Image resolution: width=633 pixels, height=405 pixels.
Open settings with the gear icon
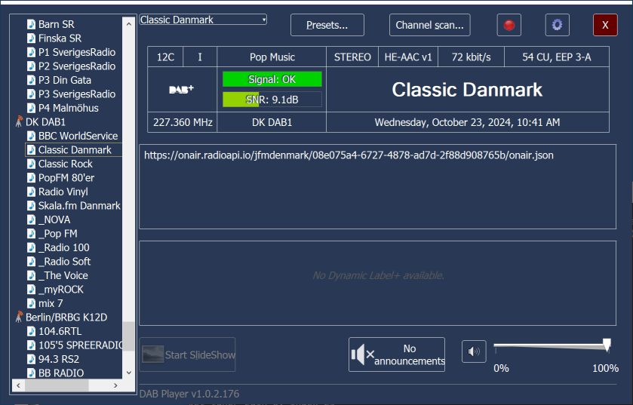point(557,25)
